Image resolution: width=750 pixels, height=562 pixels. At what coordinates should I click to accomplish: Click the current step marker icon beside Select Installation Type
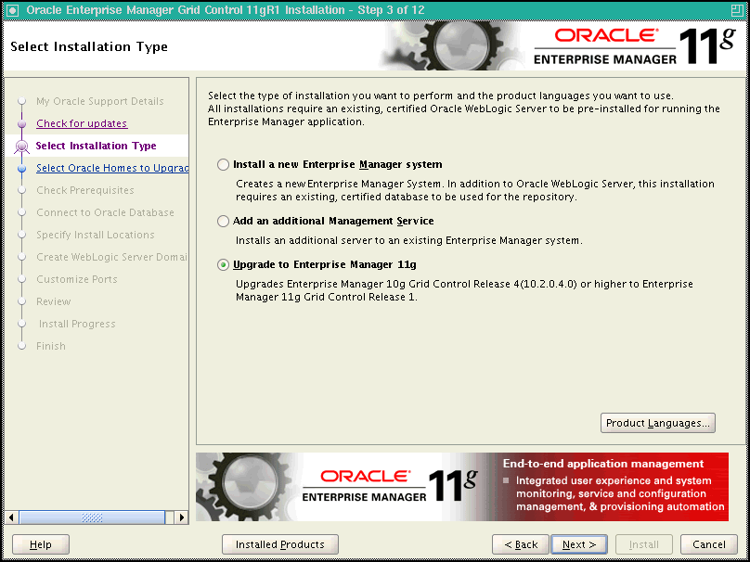21,147
